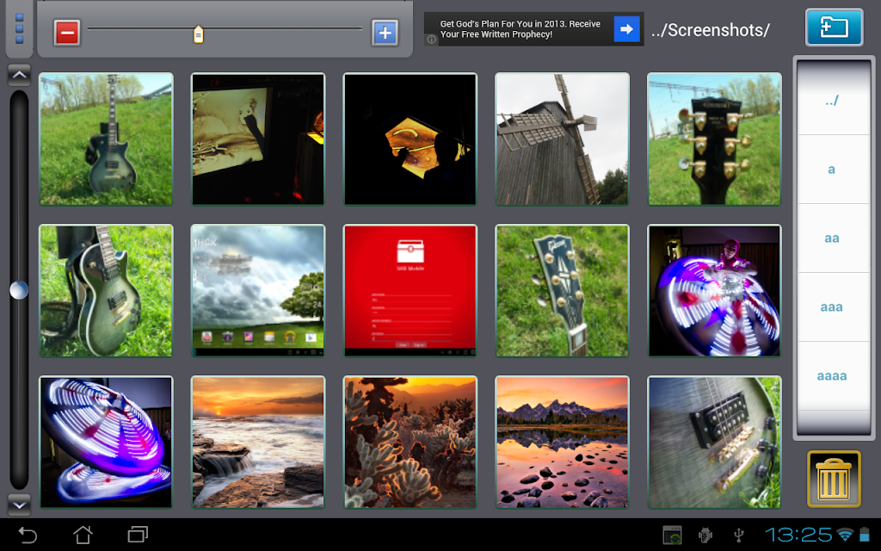Open the Gibson headstock thumbnail

point(563,291)
